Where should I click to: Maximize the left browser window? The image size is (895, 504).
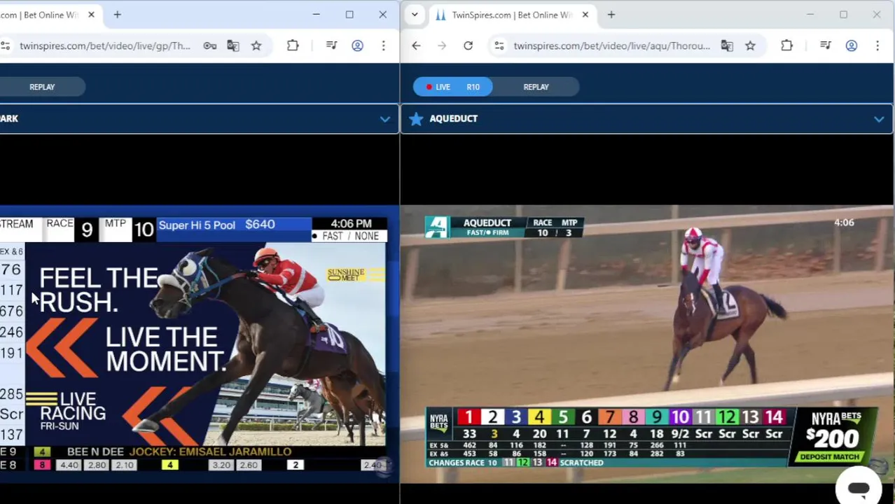coord(349,15)
